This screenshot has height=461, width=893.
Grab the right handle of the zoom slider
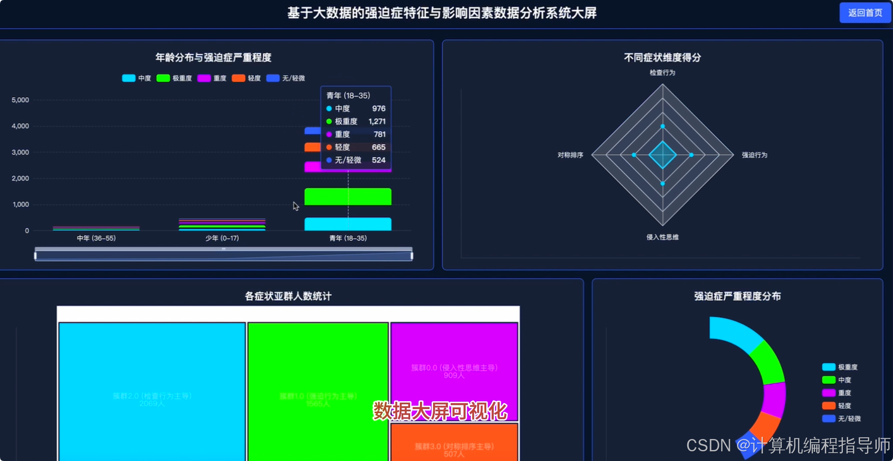(x=412, y=255)
